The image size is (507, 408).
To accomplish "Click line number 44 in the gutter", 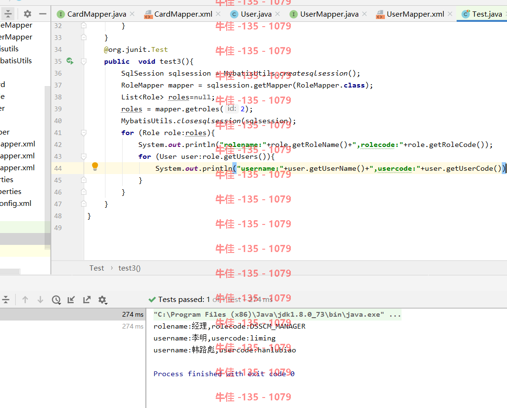I will click(58, 168).
